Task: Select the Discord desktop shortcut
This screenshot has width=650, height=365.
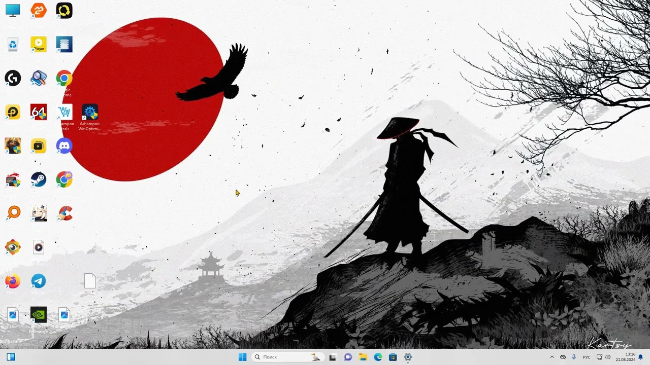Action: pyautogui.click(x=64, y=146)
